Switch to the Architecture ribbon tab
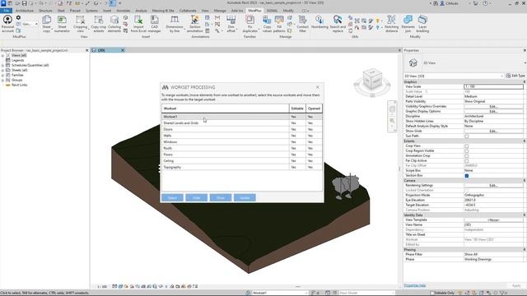 25,11
